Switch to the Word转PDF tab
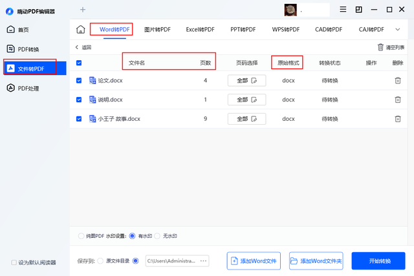 114,29
